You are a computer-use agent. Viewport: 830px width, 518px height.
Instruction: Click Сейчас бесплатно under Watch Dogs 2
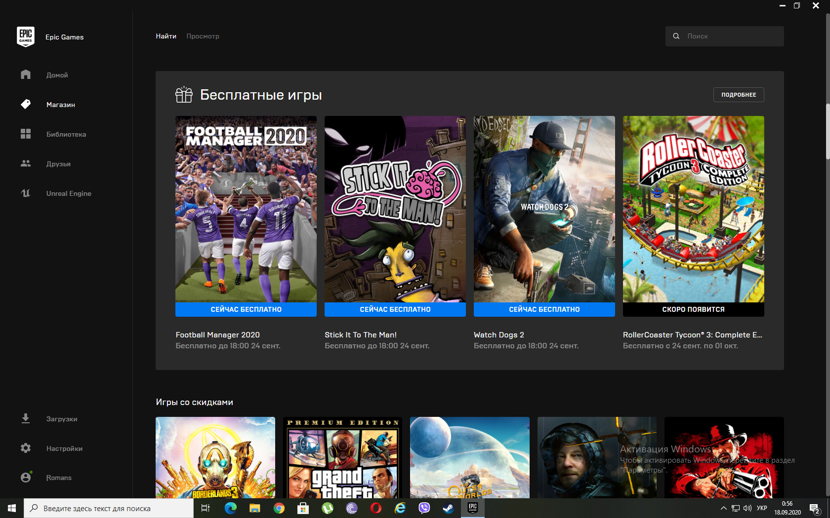(544, 309)
